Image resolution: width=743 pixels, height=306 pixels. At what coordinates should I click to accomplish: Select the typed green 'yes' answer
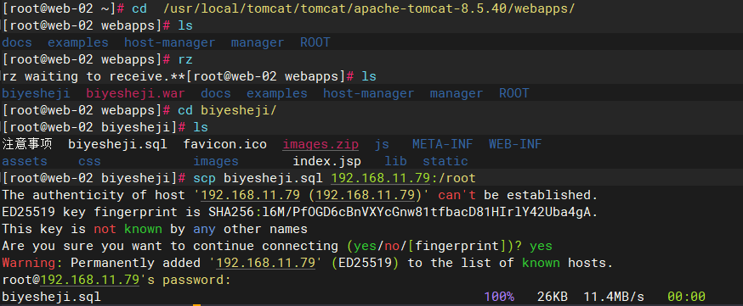click(x=541, y=247)
